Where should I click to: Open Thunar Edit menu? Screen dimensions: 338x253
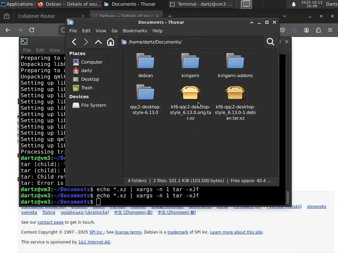86,31
